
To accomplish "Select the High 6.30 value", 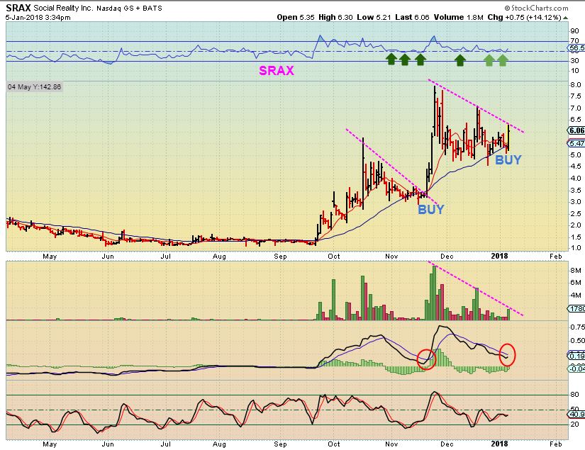I will [x=335, y=17].
